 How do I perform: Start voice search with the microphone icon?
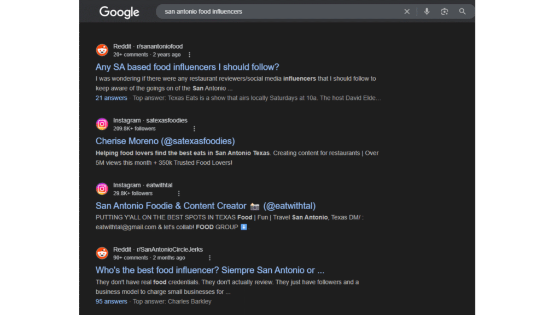[x=427, y=11]
